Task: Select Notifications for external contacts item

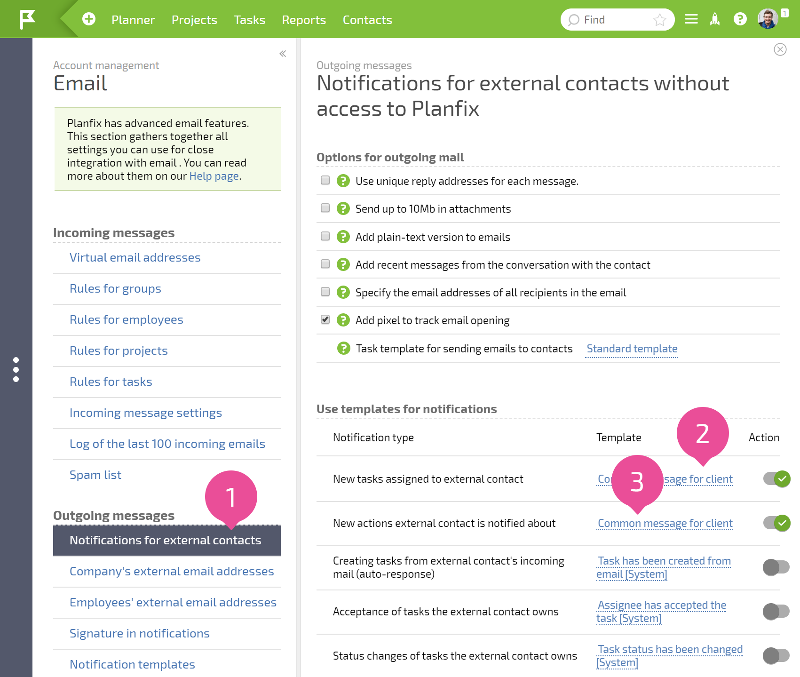Action: [x=167, y=540]
